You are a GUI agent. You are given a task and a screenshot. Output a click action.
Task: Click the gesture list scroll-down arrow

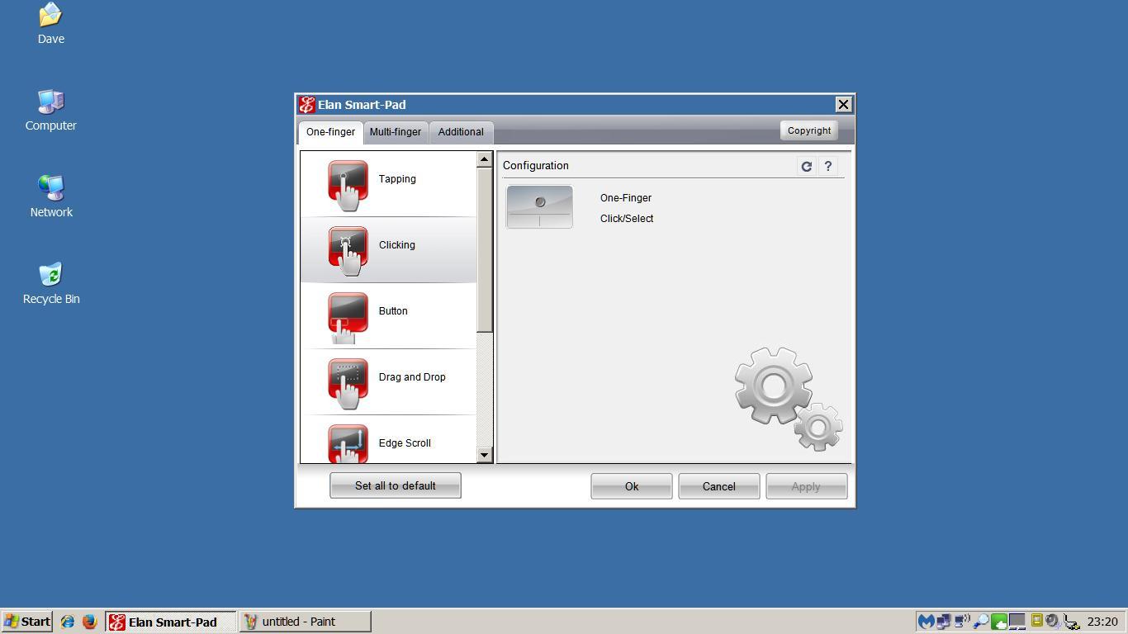(x=485, y=455)
